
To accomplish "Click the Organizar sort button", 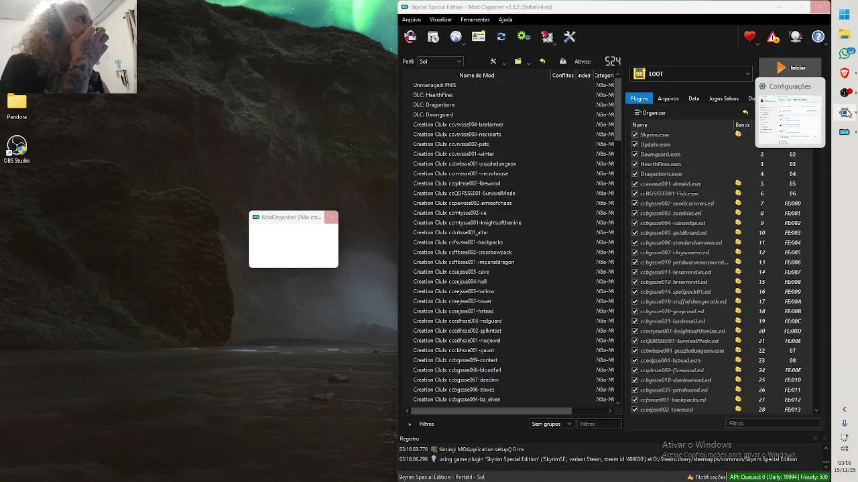I will click(x=650, y=112).
